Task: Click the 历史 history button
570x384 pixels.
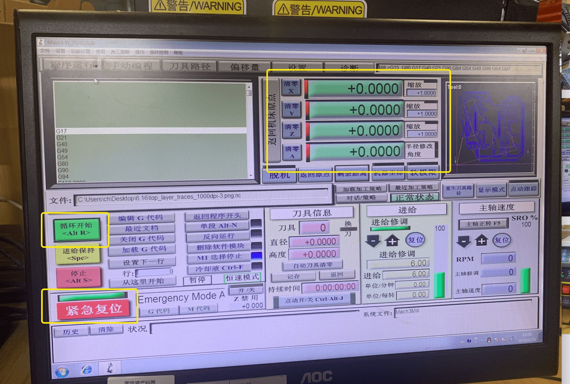Action: pyautogui.click(x=71, y=331)
